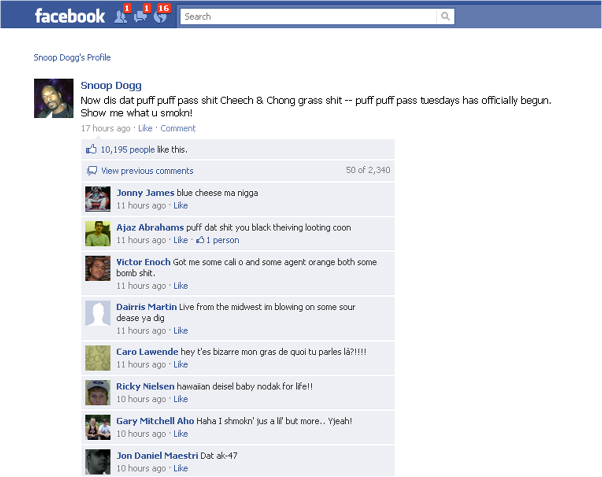Click the comment bubble icon beside View previous comments

click(x=92, y=171)
